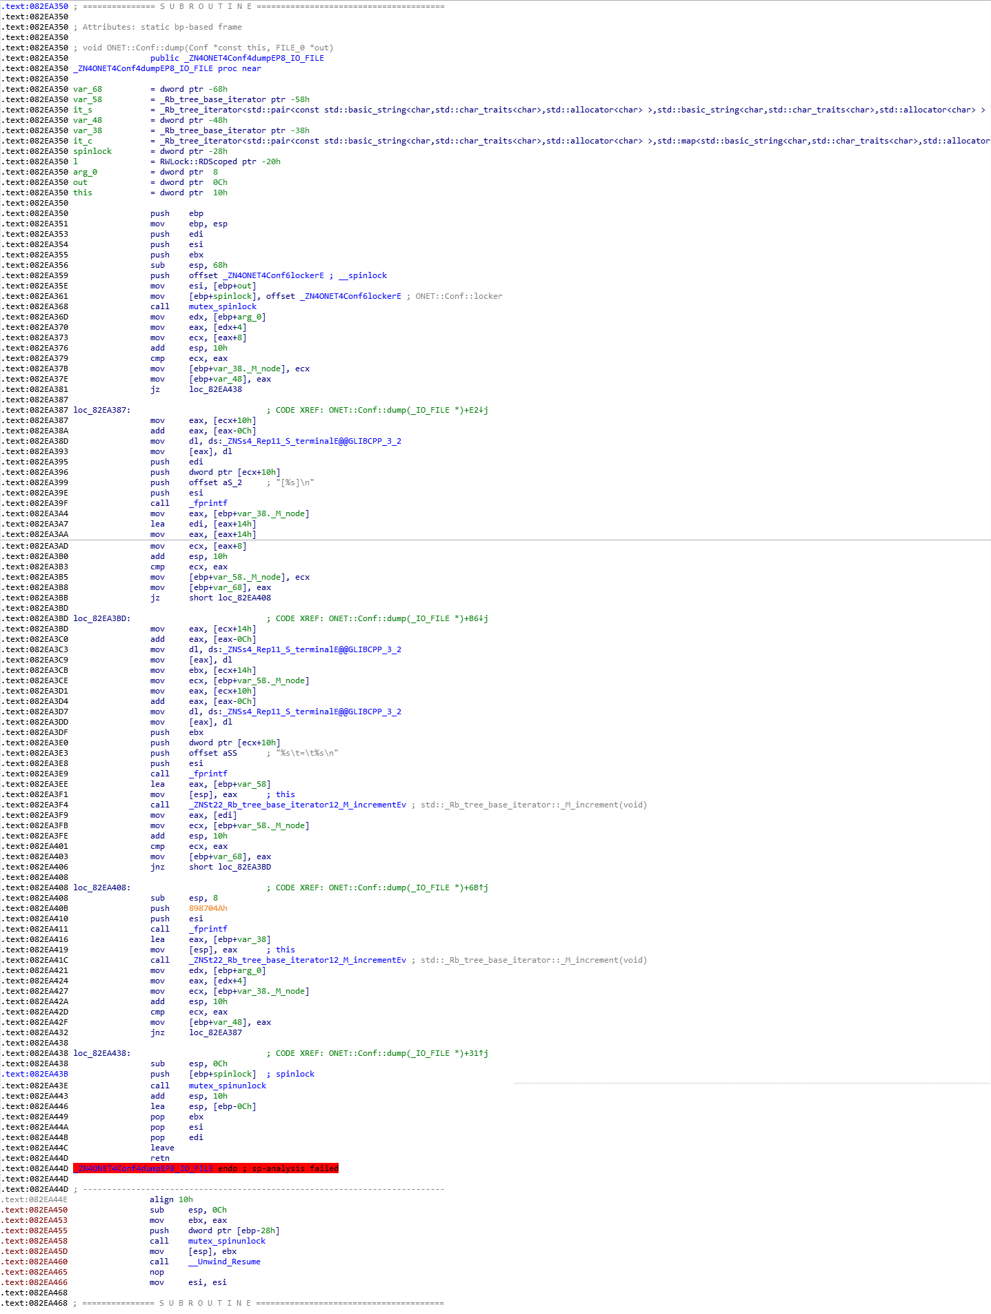Click the '_fprintf' call at 082EA39F
The width and height of the screenshot is (991, 1314).
click(208, 503)
